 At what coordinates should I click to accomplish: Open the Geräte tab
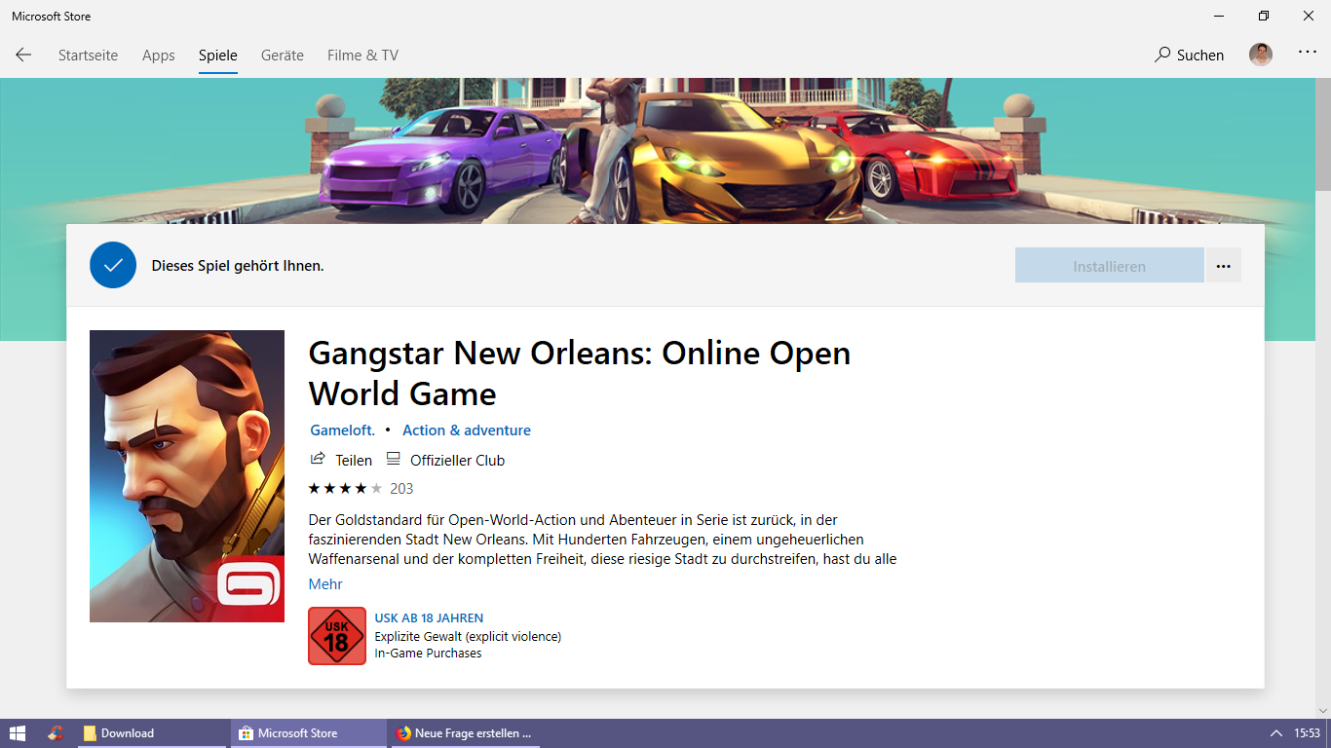pos(283,56)
